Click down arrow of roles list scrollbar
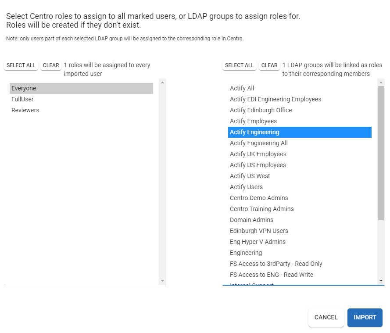Image resolution: width=390 pixels, height=333 pixels. pyautogui.click(x=162, y=281)
